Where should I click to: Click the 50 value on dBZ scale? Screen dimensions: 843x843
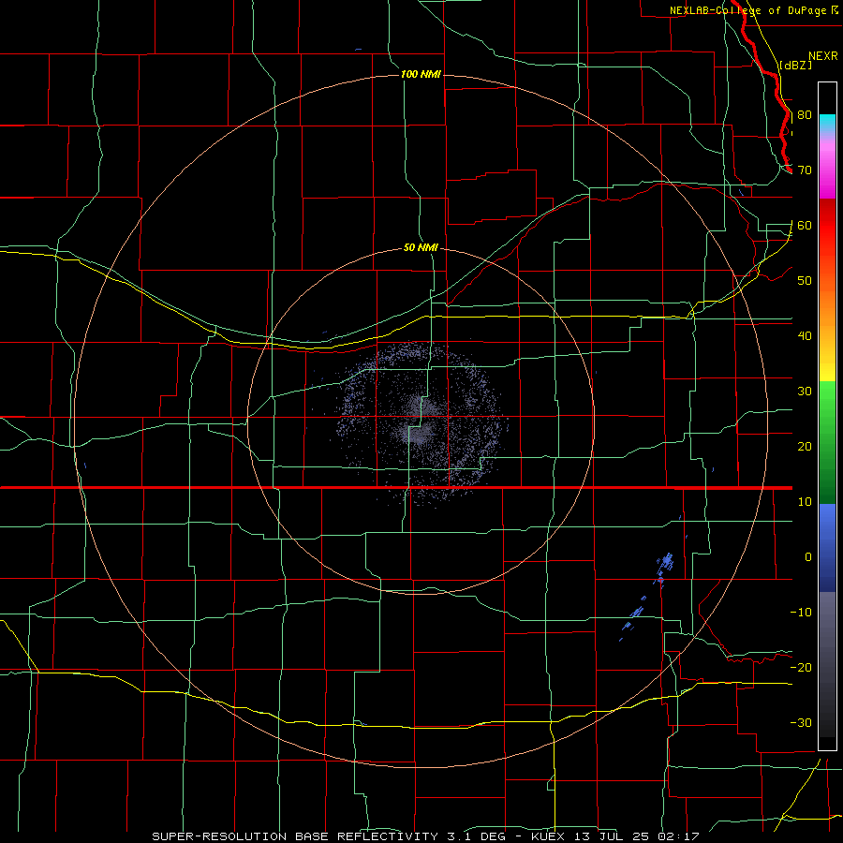click(805, 281)
